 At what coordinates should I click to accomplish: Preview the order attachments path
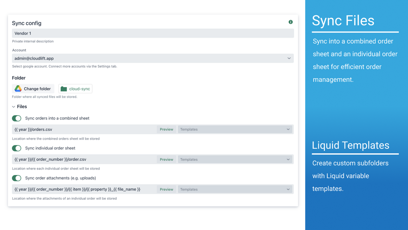[x=166, y=189]
